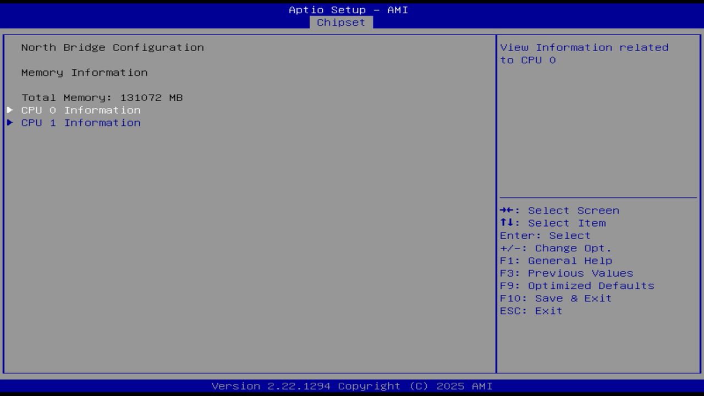Screen dimensions: 704x396
Task: Click the arrow icon beside CPU 1 Information
Action: [x=9, y=123]
